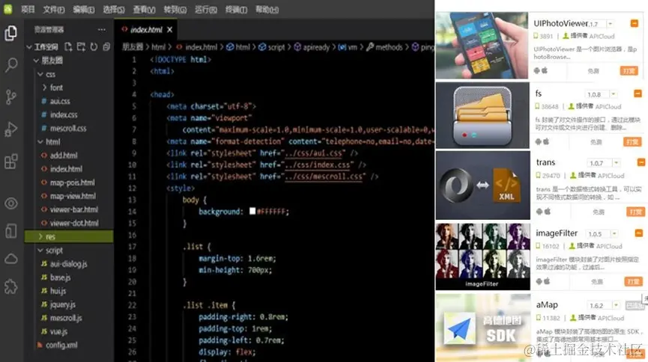648x362 pixels.
Task: Open the 文件(F) menu
Action: [54, 10]
